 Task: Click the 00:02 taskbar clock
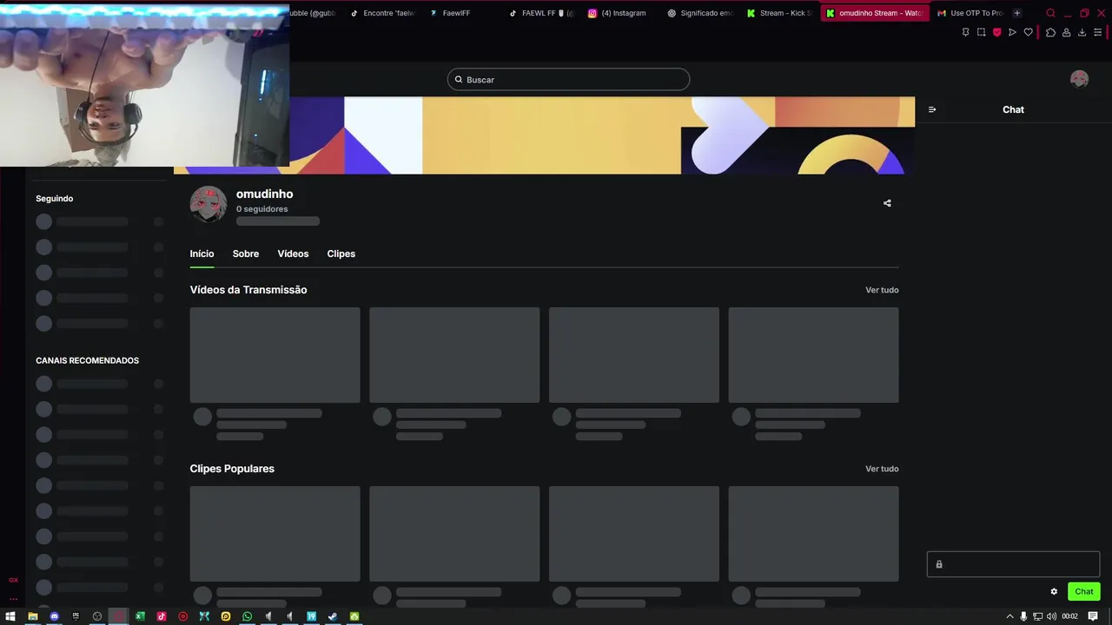point(1069,616)
